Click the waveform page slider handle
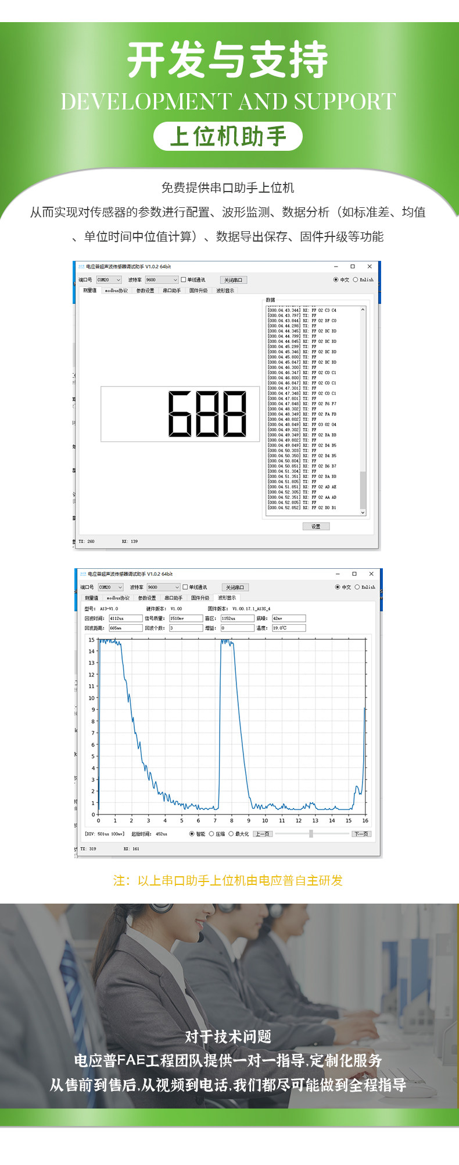 311,834
